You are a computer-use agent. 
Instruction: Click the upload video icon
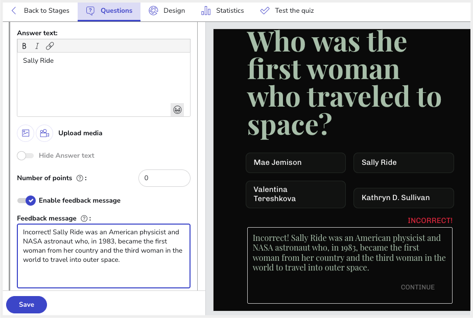[44, 133]
